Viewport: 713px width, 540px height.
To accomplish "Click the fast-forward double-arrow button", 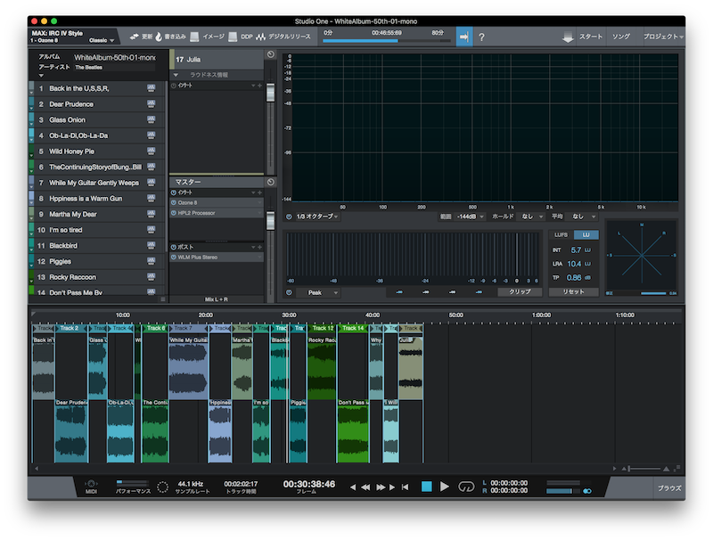I will (381, 487).
